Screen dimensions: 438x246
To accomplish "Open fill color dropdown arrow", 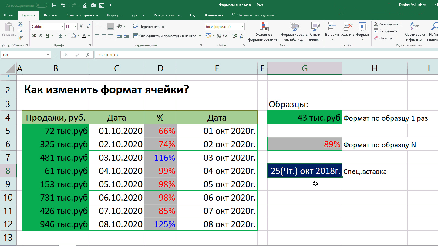I will 78,36.
